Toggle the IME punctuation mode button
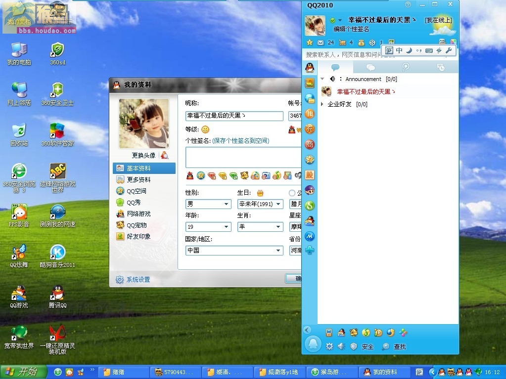 (x=419, y=50)
